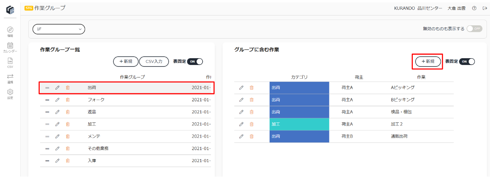Viewport: 490px width, 178px height.
Task: Delete the 加工2 task row
Action: click(251, 124)
